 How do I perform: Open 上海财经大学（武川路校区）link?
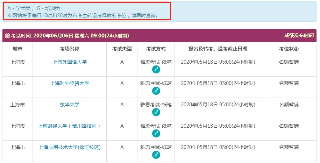click(70, 126)
